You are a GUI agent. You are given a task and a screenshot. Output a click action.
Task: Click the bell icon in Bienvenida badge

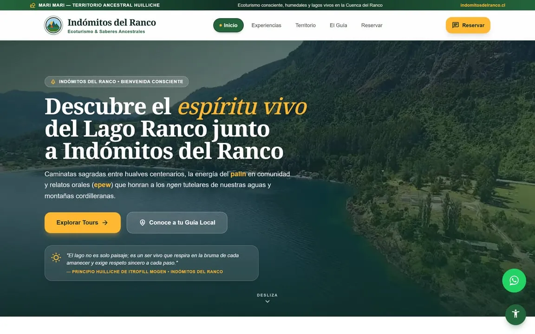[53, 82]
